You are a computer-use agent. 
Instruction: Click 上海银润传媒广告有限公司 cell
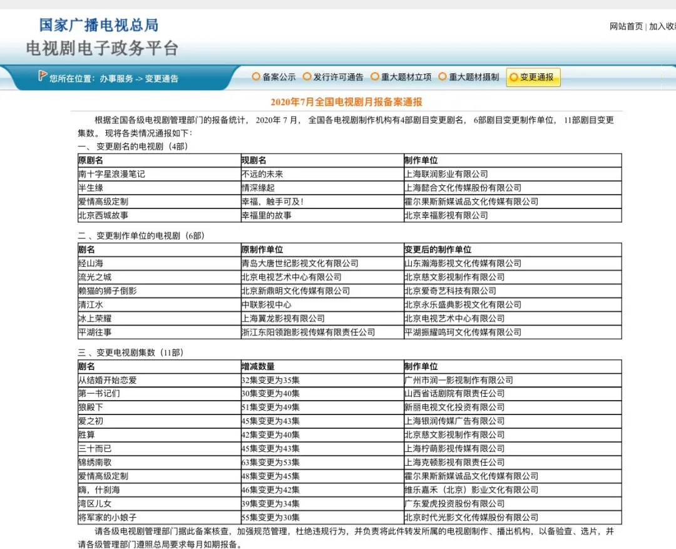pyautogui.click(x=513, y=421)
